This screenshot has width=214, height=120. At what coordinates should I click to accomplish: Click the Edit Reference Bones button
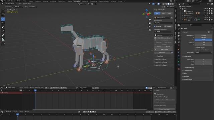[x=164, y=38]
